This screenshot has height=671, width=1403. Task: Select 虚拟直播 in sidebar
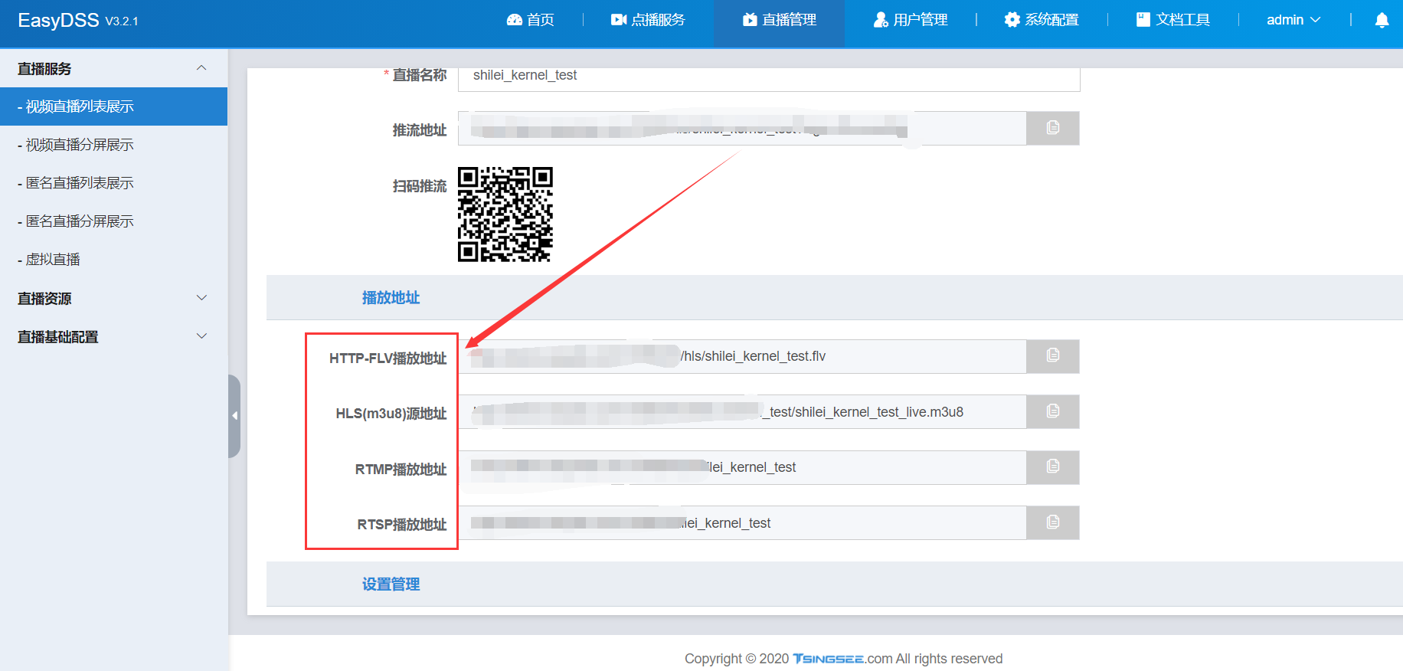click(113, 260)
